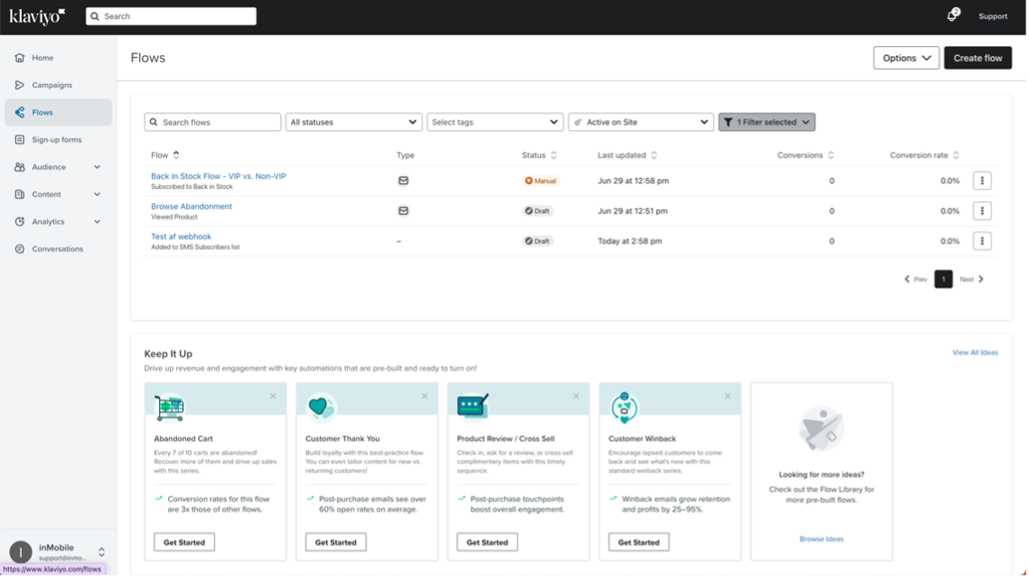The height and width of the screenshot is (579, 1029).
Task: Open the Active on Site dropdown
Action: coord(641,122)
